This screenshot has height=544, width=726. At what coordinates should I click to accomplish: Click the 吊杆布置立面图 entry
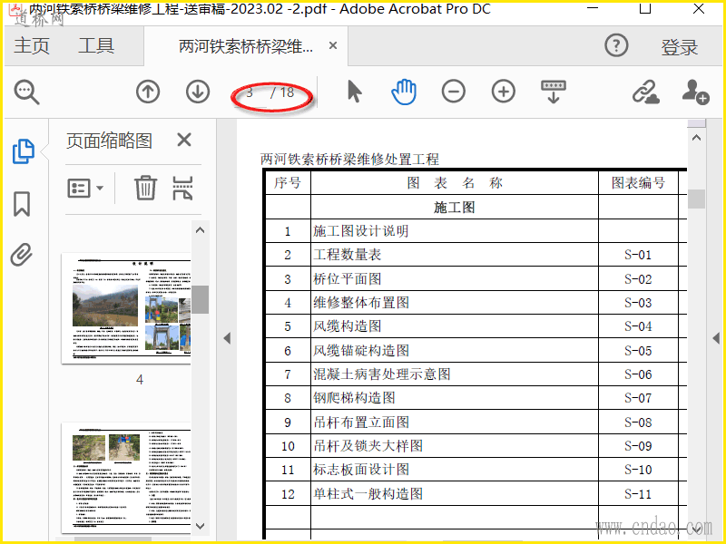click(361, 422)
